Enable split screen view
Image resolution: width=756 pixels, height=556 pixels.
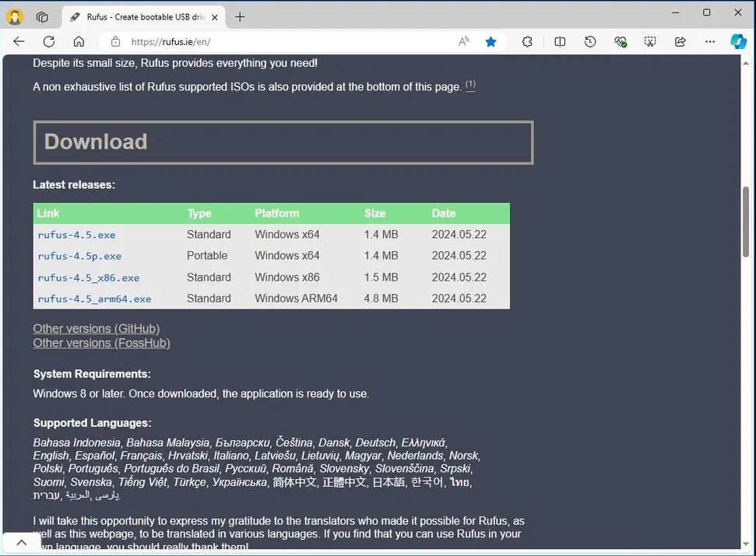pos(560,42)
